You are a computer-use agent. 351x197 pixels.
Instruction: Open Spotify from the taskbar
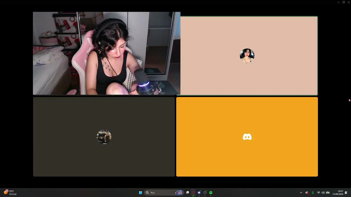point(211,193)
